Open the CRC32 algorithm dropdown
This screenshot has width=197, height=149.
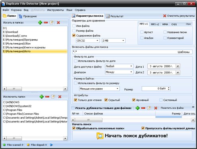pos(88,41)
